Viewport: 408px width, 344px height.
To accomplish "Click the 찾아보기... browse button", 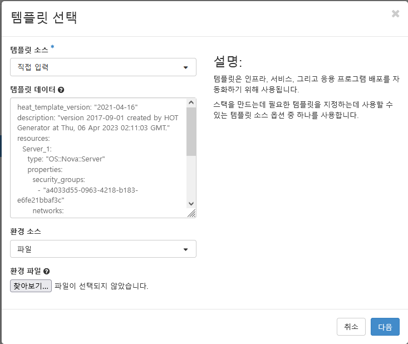I will tap(31, 286).
